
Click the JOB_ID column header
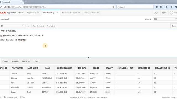tap(96, 68)
